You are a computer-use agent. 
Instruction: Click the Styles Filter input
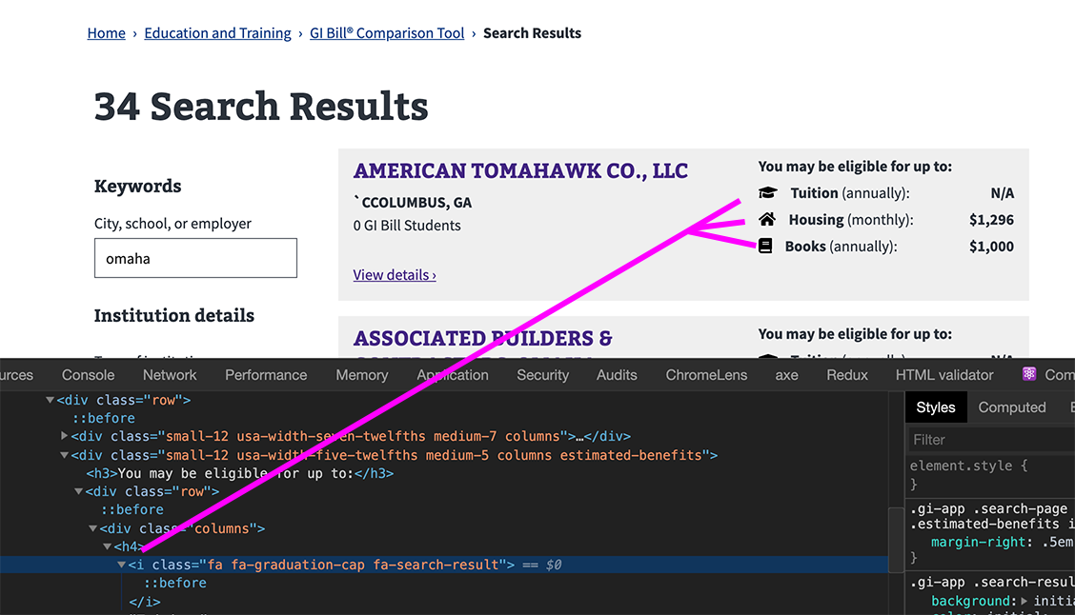pyautogui.click(x=991, y=440)
